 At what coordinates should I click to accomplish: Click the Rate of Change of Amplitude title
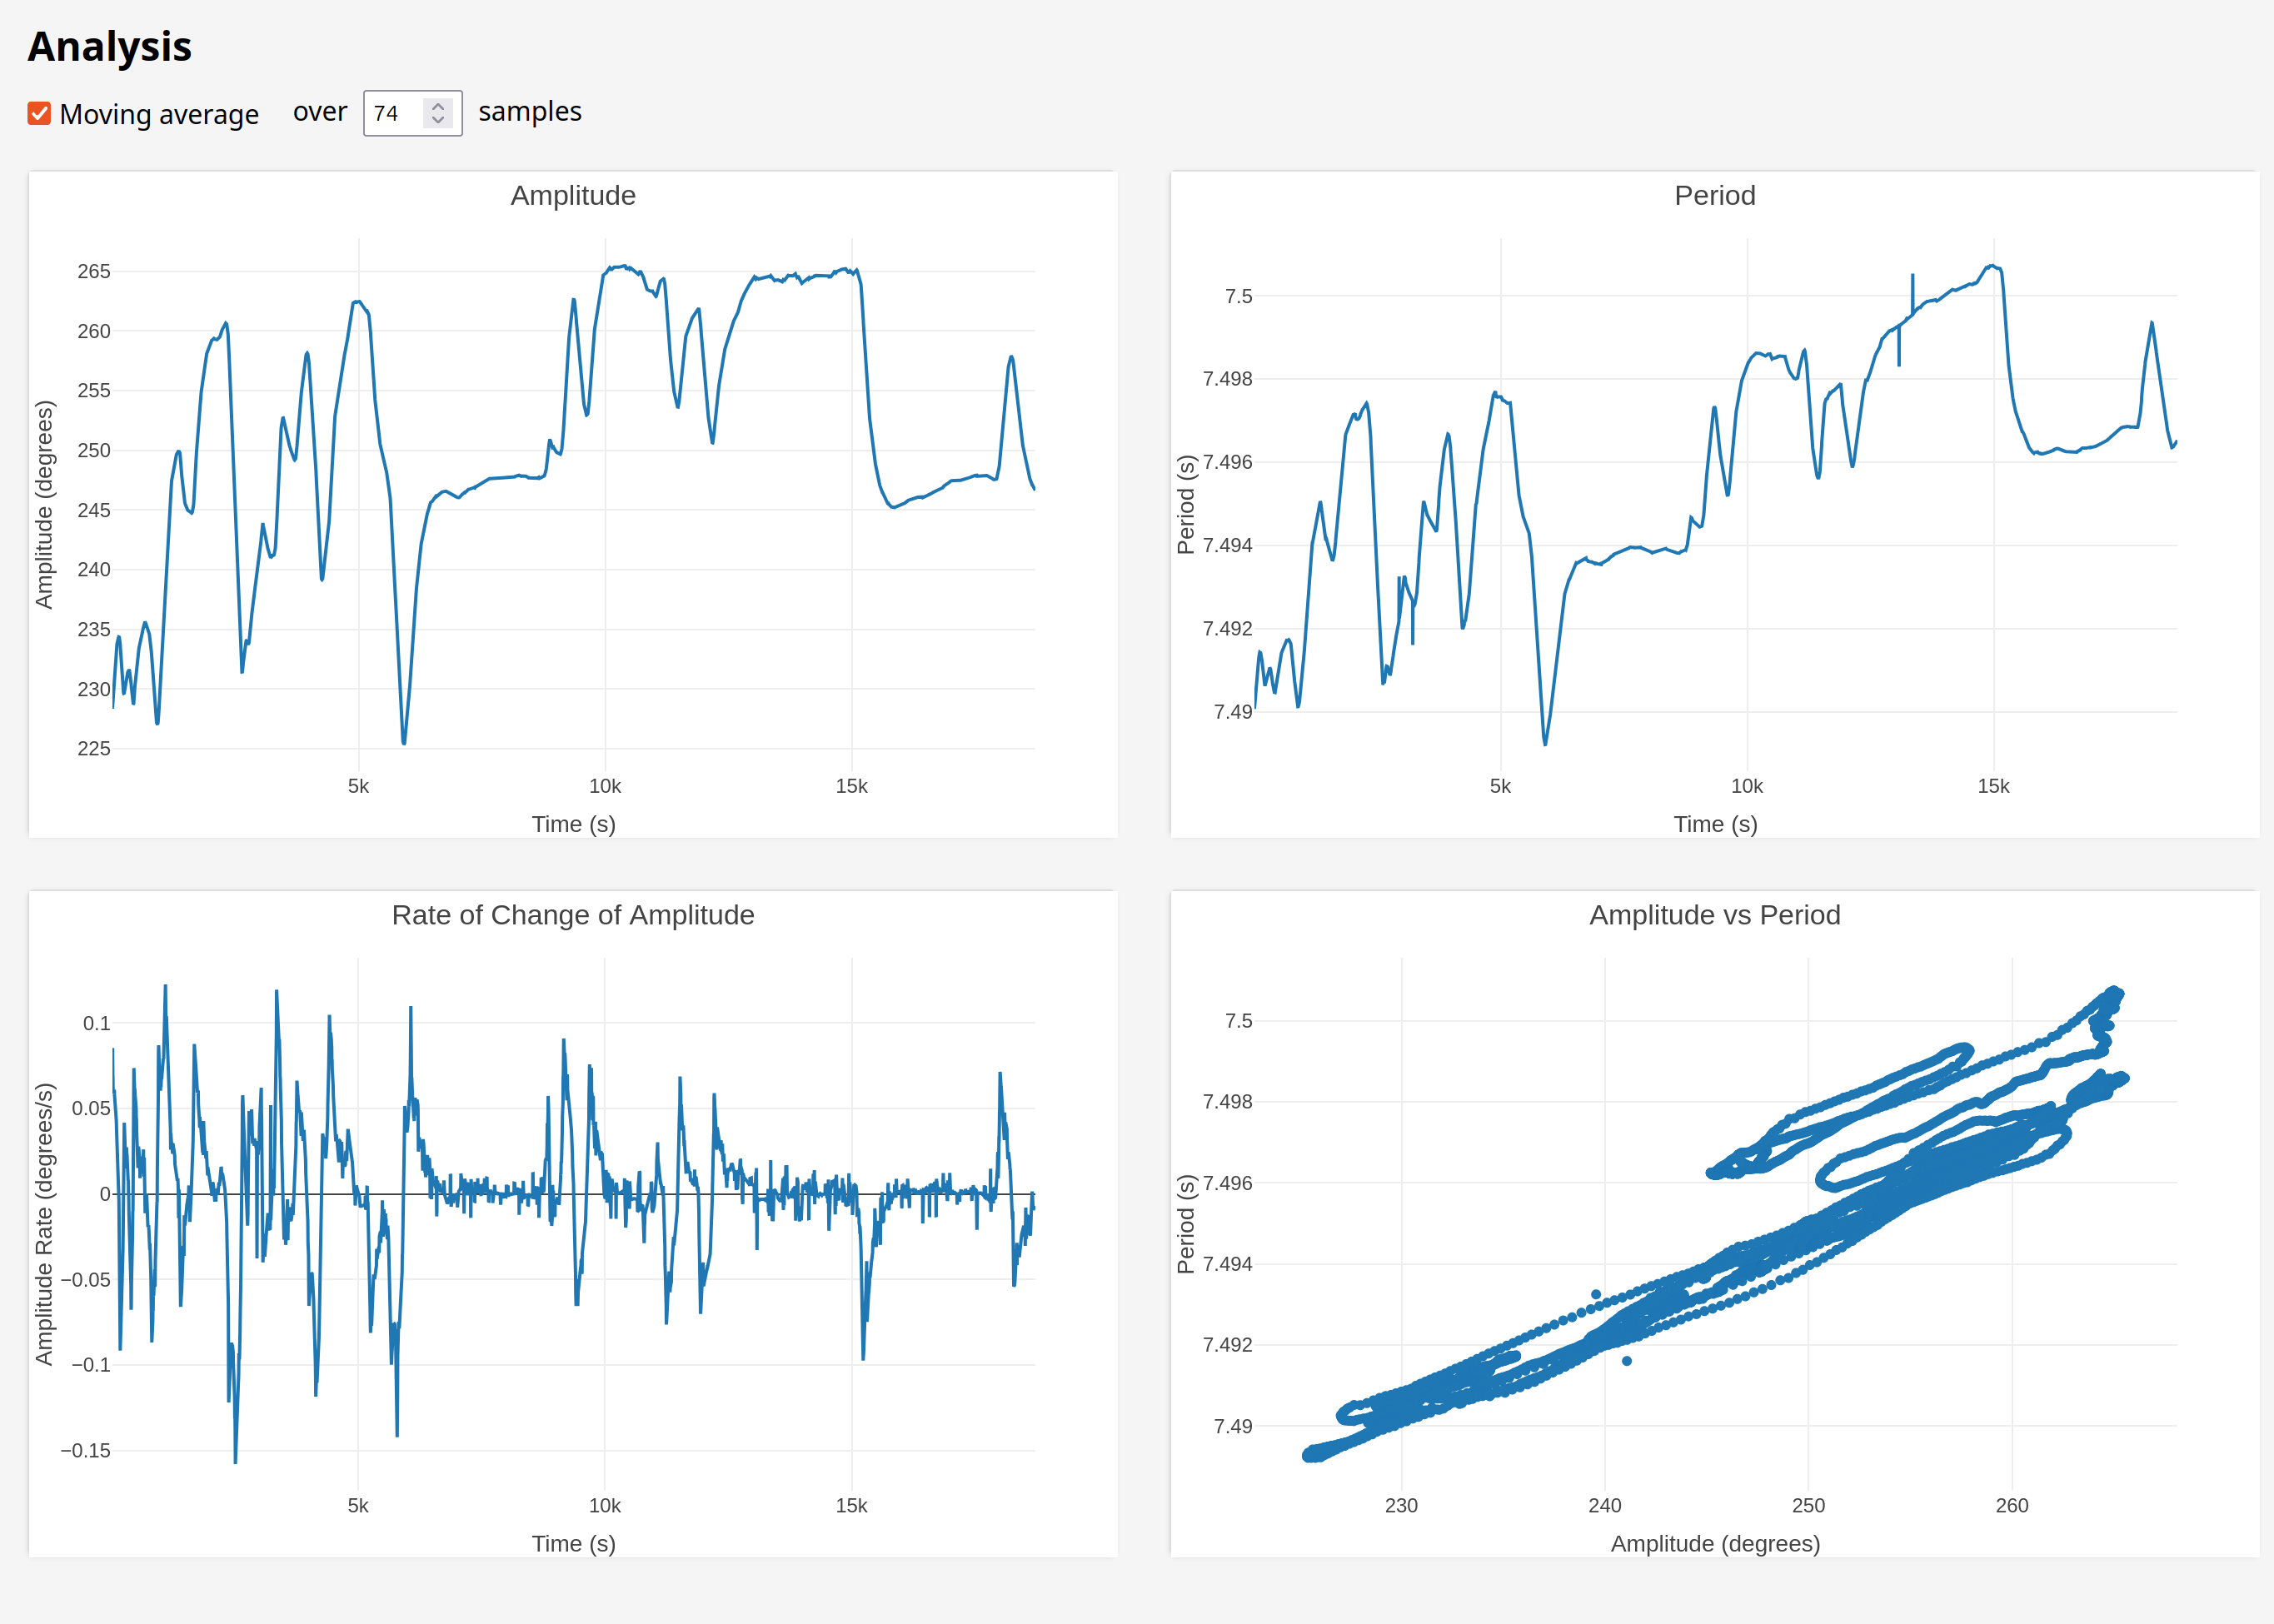[572, 915]
